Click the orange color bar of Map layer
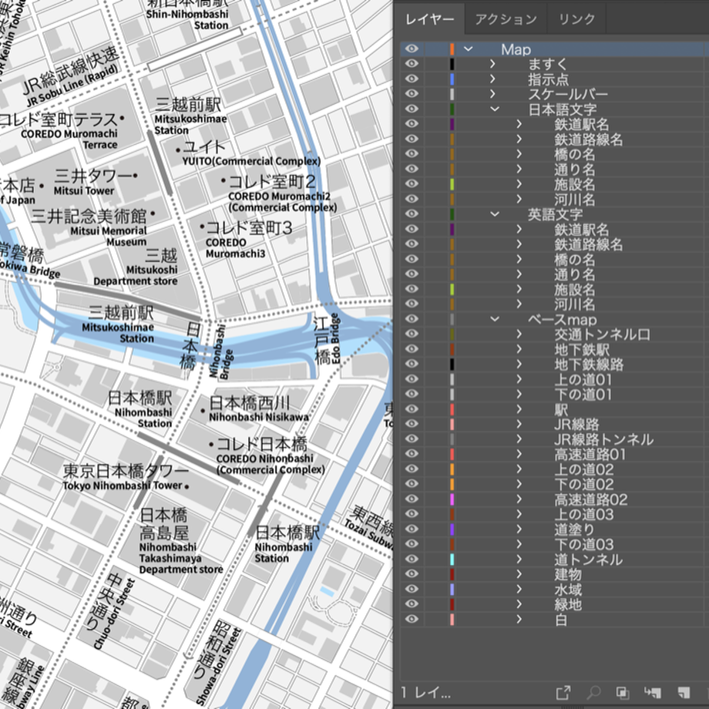 coord(452,49)
